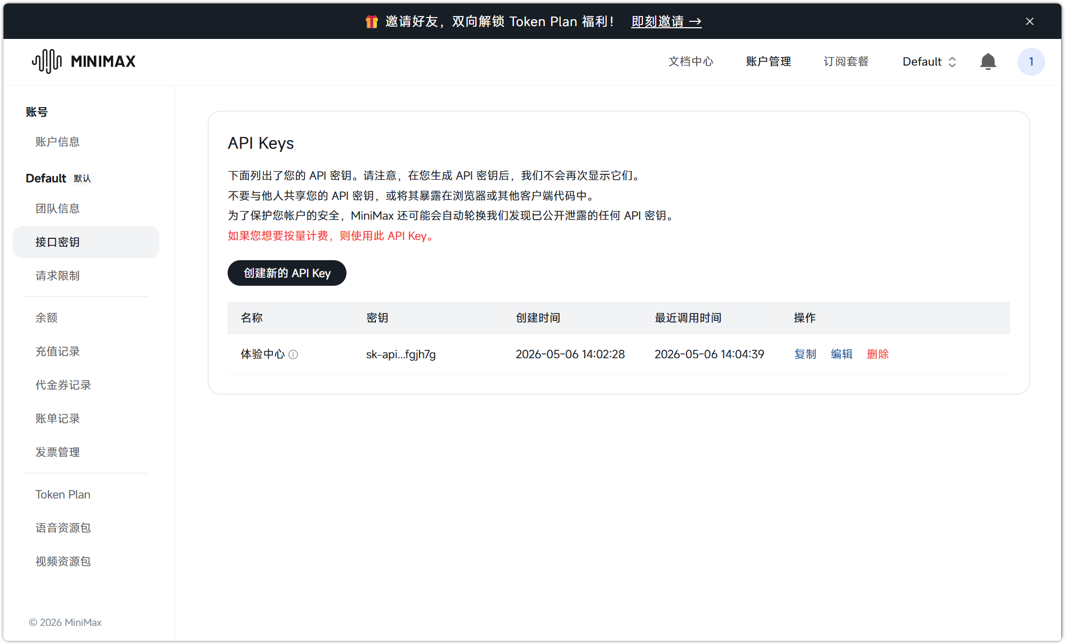Open 账单记录 in the sidebar
Image resolution: width=1065 pixels, height=644 pixels.
[58, 418]
